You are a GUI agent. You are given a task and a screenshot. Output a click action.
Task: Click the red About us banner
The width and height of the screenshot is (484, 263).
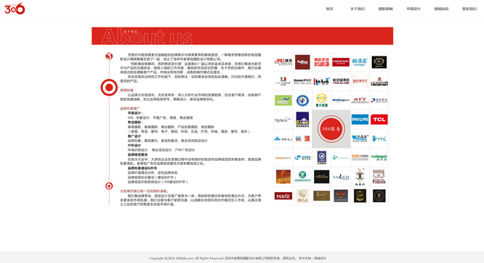click(x=242, y=36)
